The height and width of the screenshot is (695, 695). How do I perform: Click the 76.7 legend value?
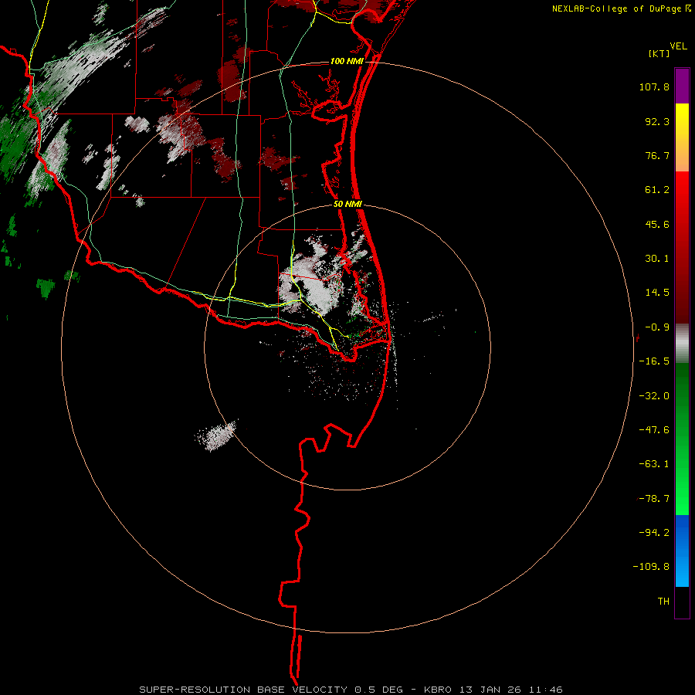[657, 155]
